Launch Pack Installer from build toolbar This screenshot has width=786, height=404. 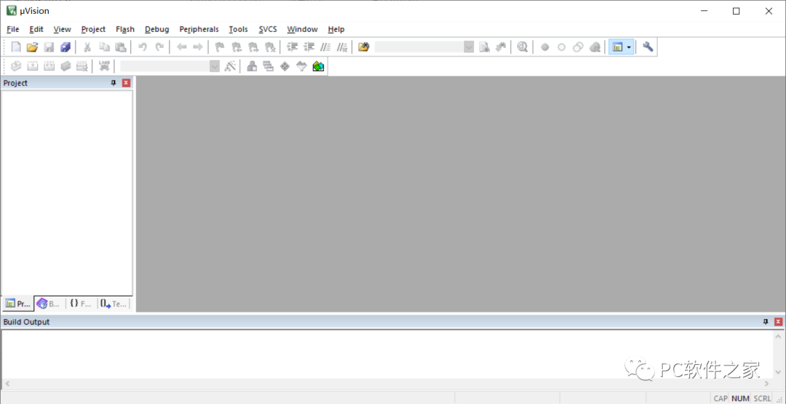[x=318, y=66]
